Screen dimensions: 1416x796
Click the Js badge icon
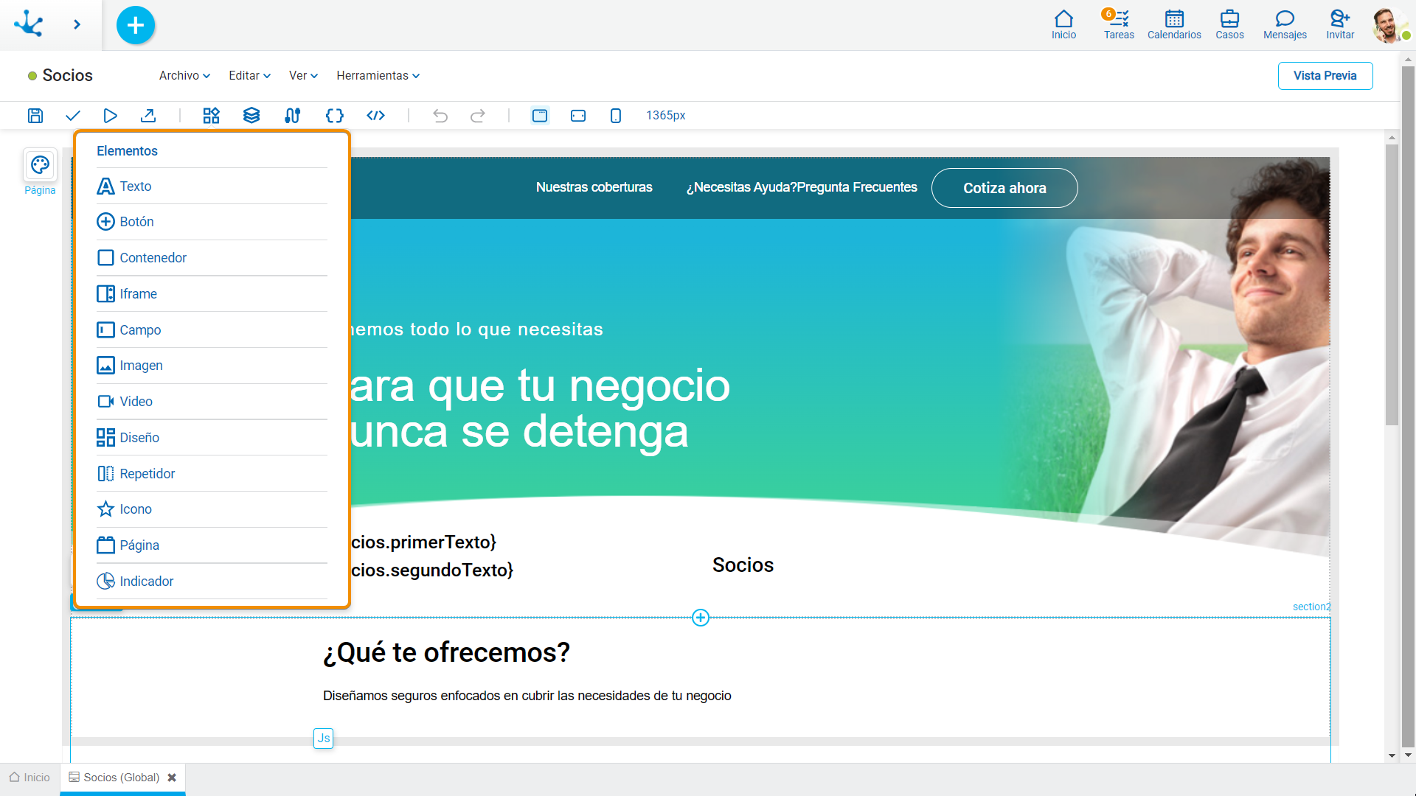[x=324, y=739]
